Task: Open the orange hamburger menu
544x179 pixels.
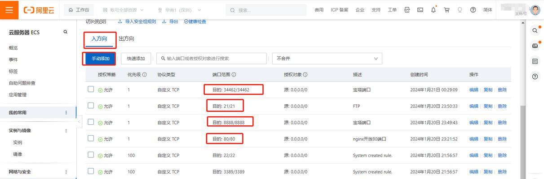Action: (x=9, y=10)
